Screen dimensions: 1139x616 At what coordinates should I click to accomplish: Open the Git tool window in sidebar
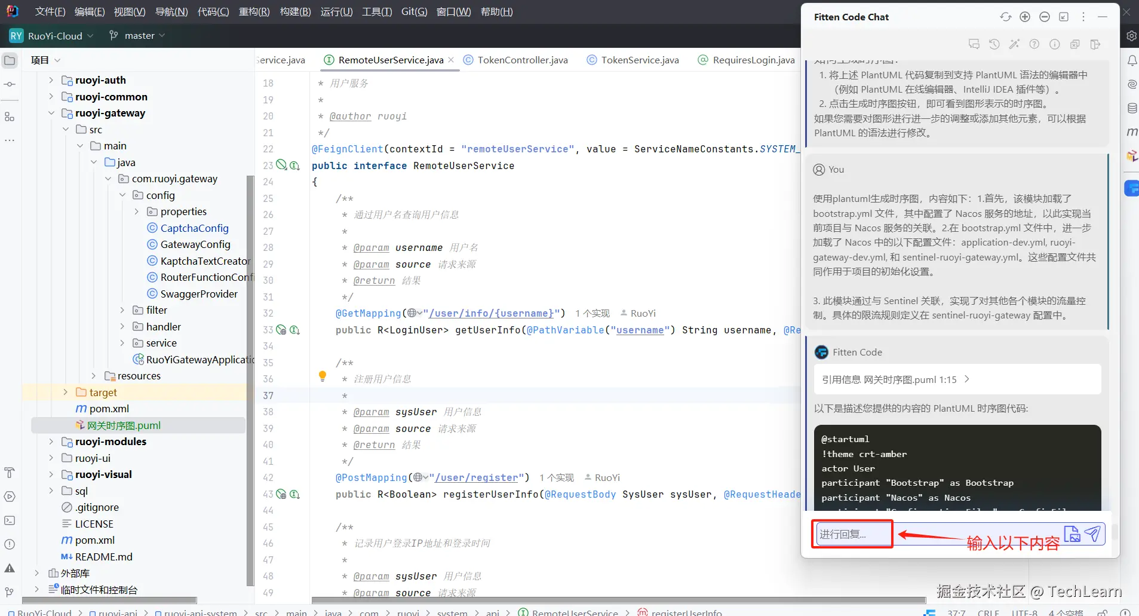10,592
